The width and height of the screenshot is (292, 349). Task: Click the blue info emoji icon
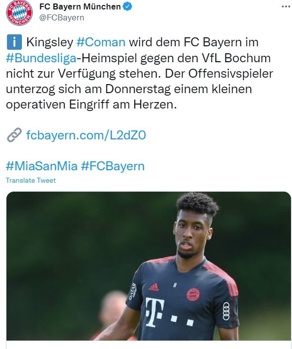click(14, 42)
